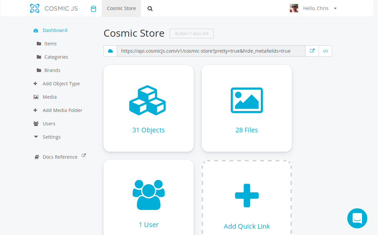
Task: Click the Docs Reference book icon
Action: click(37, 157)
